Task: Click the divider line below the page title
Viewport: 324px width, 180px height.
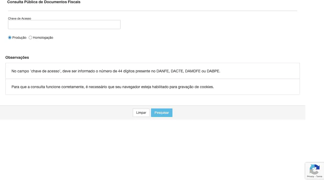Action: pyautogui.click(x=153, y=11)
